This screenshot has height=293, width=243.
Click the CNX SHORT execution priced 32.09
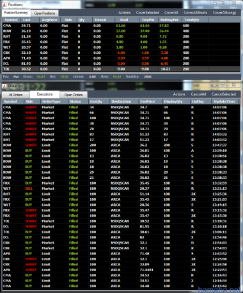pos(120,265)
